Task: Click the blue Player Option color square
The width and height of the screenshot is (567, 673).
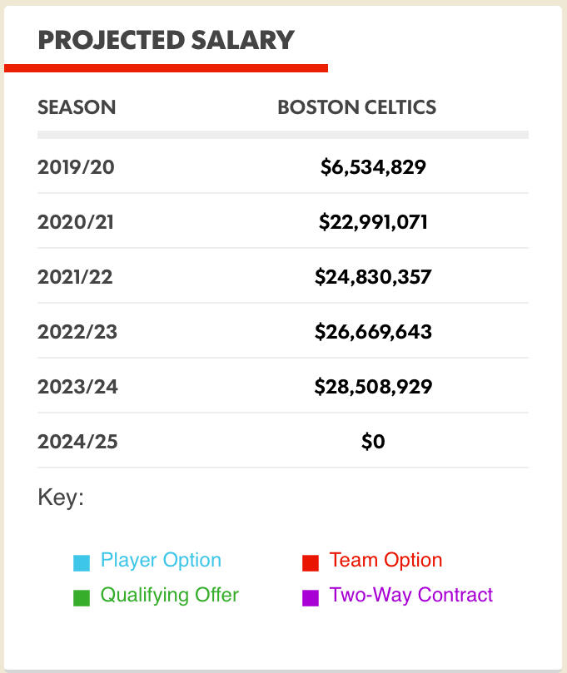Action: point(81,563)
